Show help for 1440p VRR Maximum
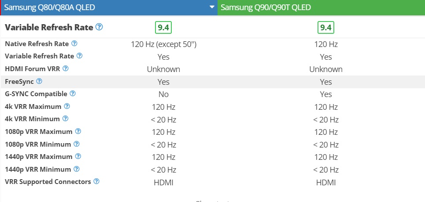 click(x=78, y=156)
